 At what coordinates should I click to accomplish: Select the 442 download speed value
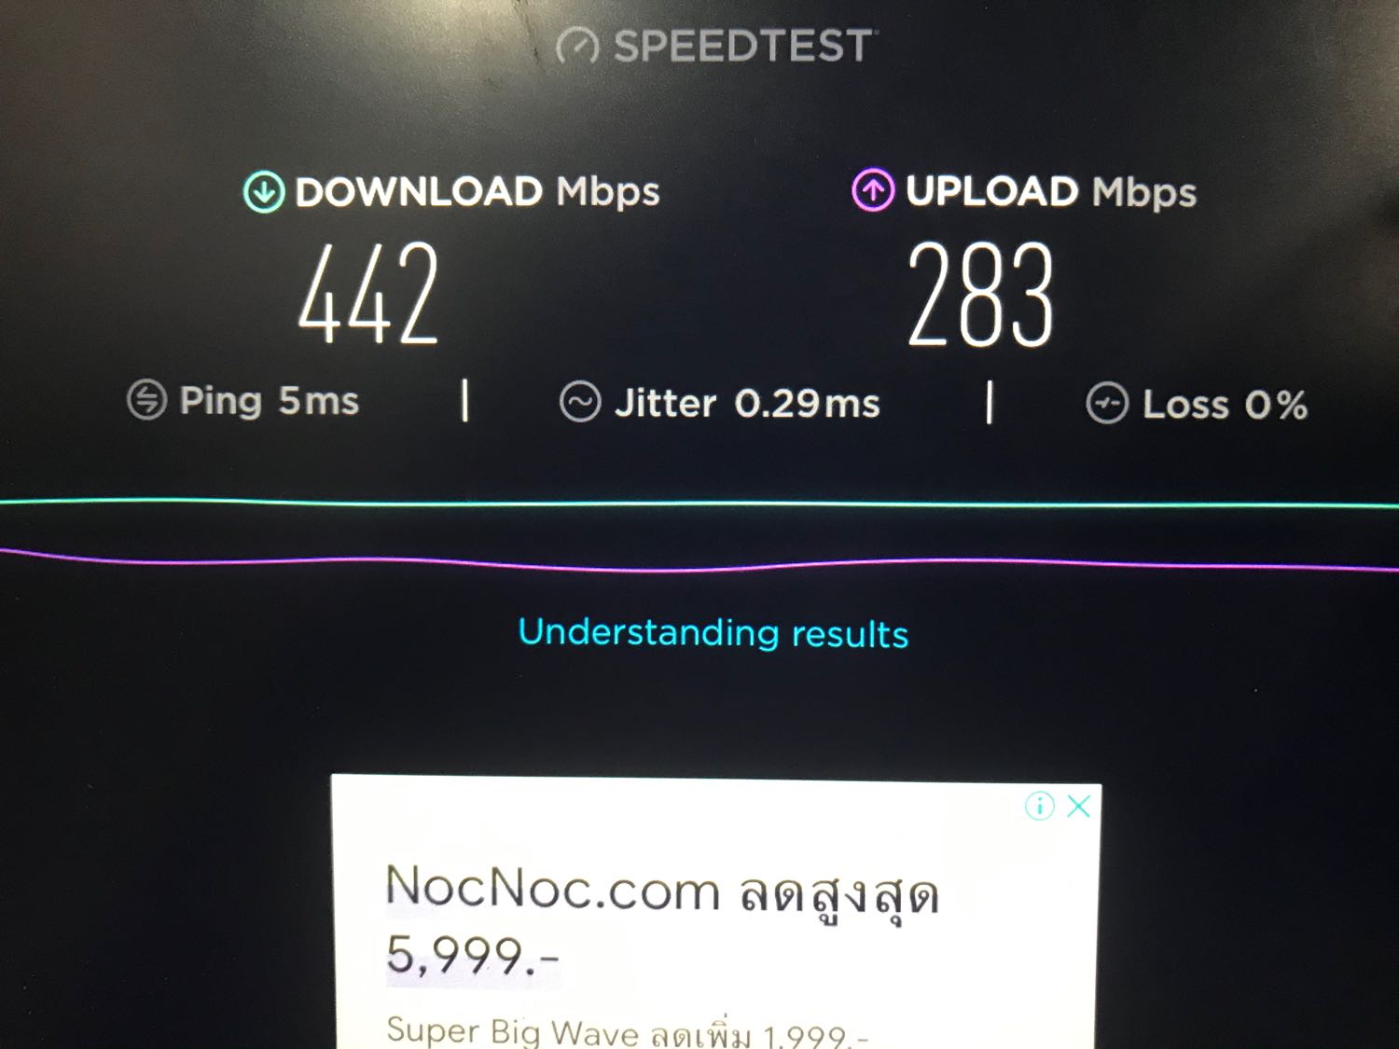tap(368, 294)
